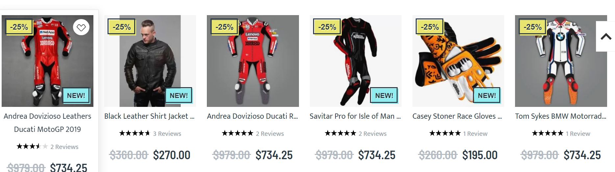The width and height of the screenshot is (615, 172).
Task: View 3 Reviews for Black Leather Jacket
Action: click(x=167, y=134)
